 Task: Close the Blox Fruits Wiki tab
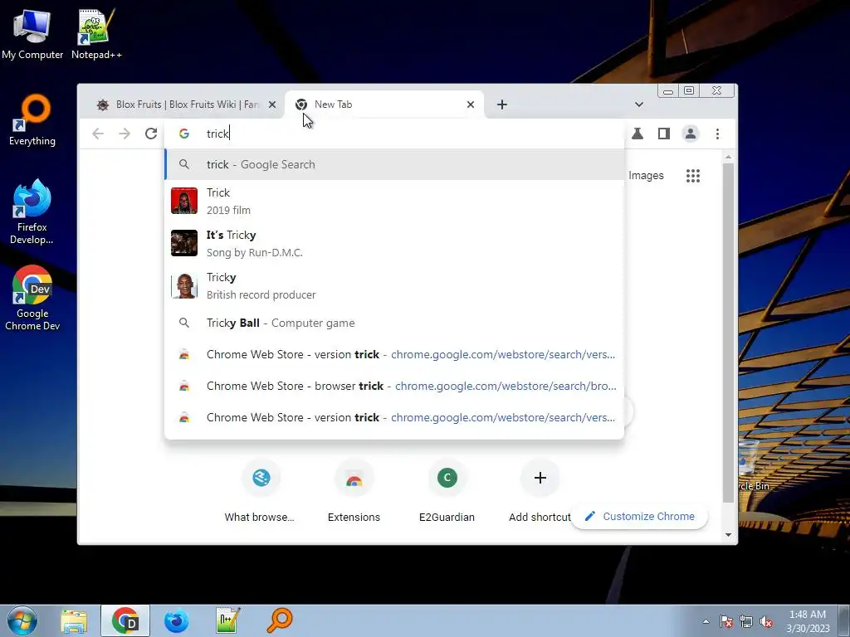click(272, 105)
